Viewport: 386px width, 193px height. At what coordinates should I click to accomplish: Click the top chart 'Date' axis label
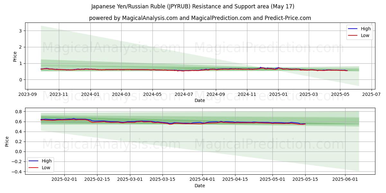(x=200, y=101)
